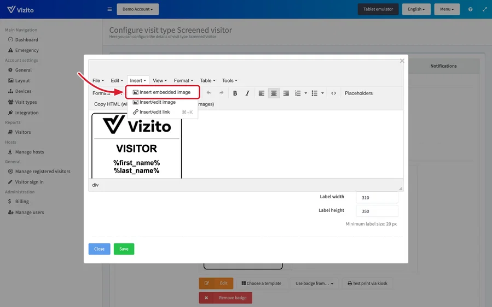Open Layout in the sidebar
This screenshot has width=492, height=307.
19,80
